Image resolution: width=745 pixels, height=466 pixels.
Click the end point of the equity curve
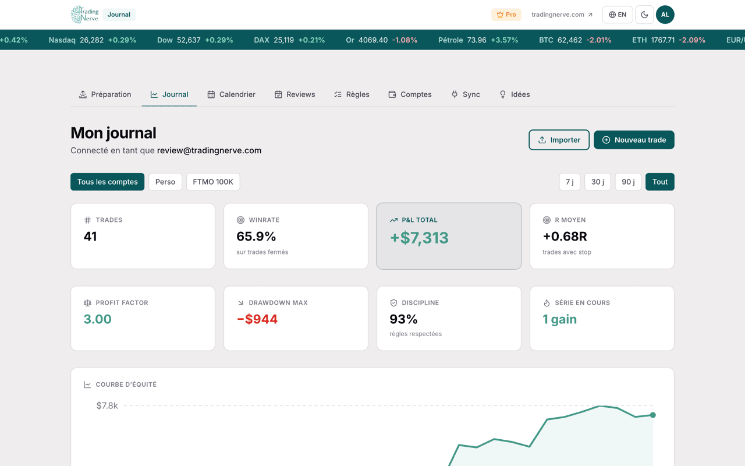tap(653, 415)
